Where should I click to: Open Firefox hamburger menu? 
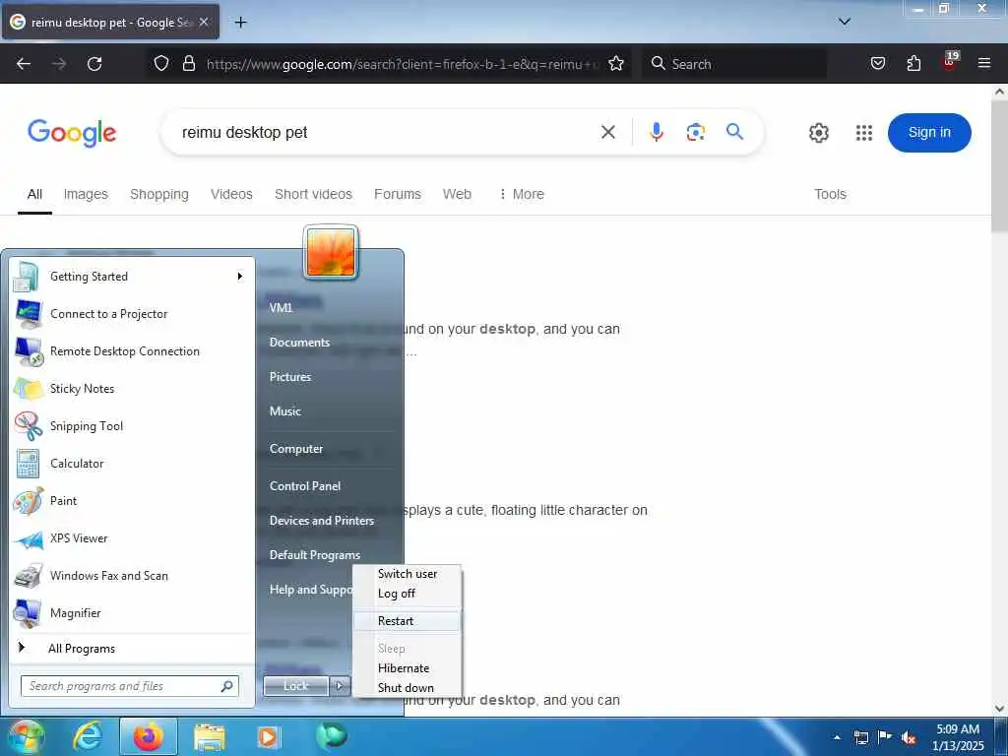983,63
